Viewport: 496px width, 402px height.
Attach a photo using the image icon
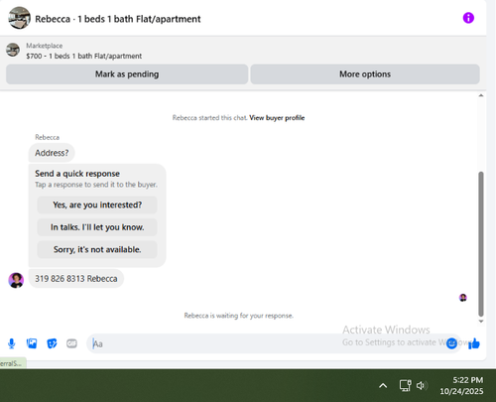32,343
